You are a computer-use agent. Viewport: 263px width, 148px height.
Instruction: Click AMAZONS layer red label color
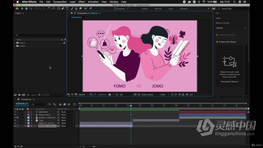pos(29,112)
